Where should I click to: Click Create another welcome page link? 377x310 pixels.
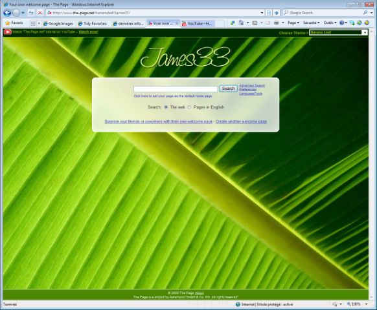tap(241, 121)
